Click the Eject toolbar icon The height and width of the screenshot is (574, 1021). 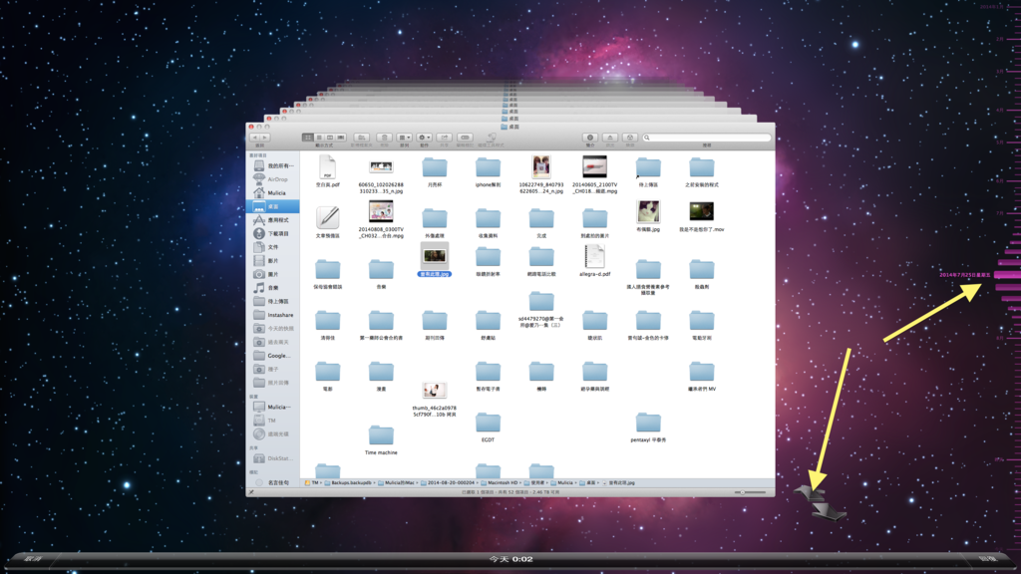(x=610, y=138)
